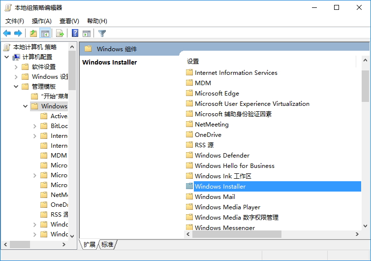Select the OneDrive folder in settings list

point(208,134)
